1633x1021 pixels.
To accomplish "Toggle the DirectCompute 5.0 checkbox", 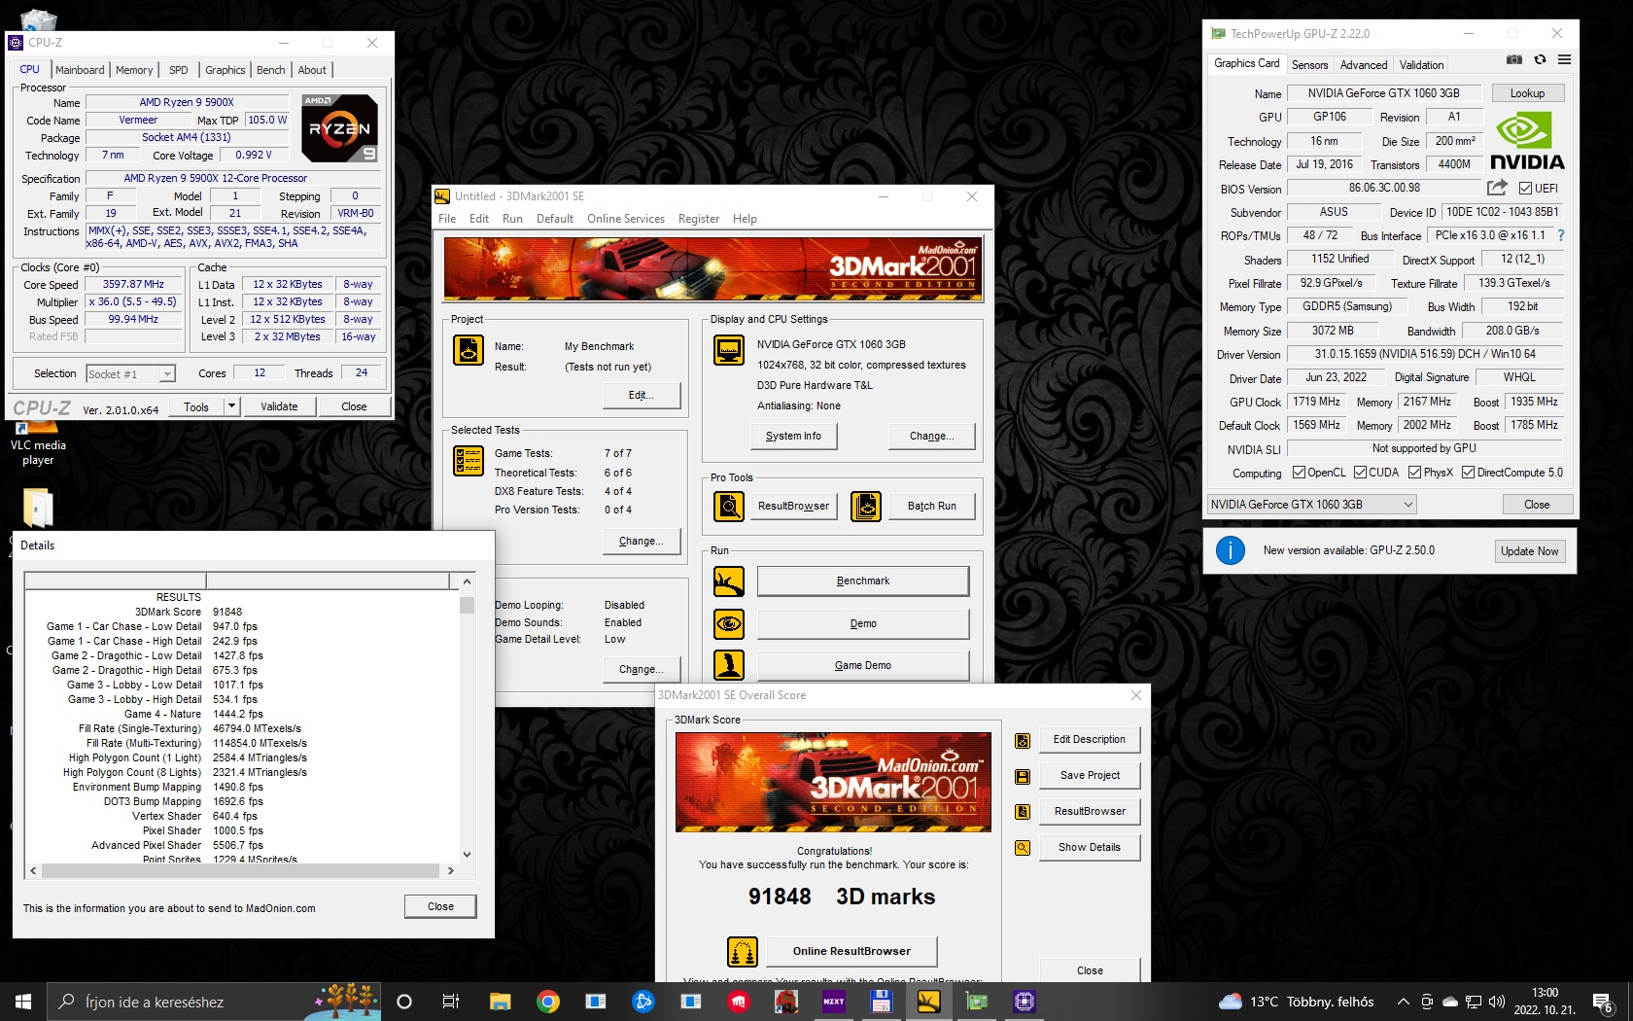I will click(x=1469, y=473).
